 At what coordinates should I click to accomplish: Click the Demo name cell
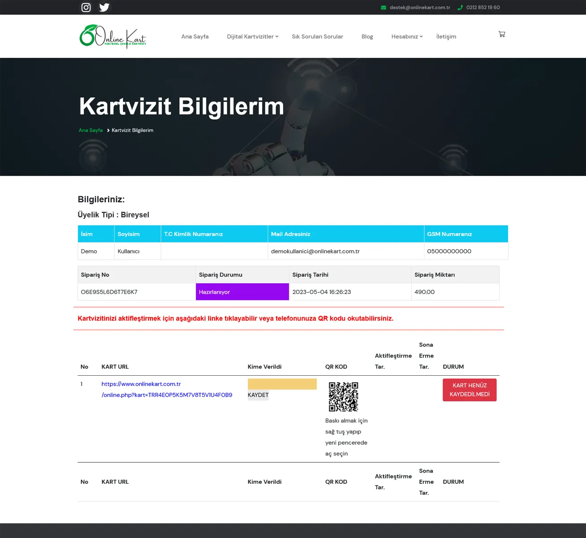pos(96,251)
